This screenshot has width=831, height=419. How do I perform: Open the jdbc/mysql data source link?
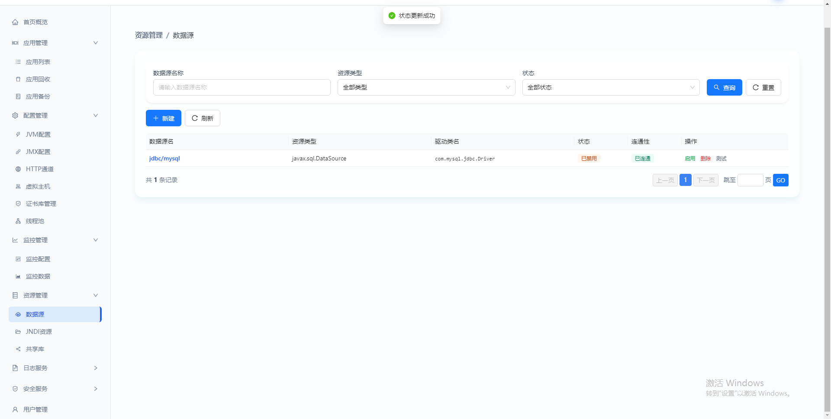coord(164,158)
